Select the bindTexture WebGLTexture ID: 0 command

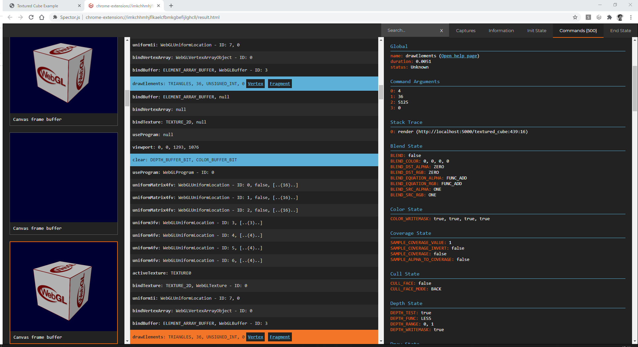254,286
